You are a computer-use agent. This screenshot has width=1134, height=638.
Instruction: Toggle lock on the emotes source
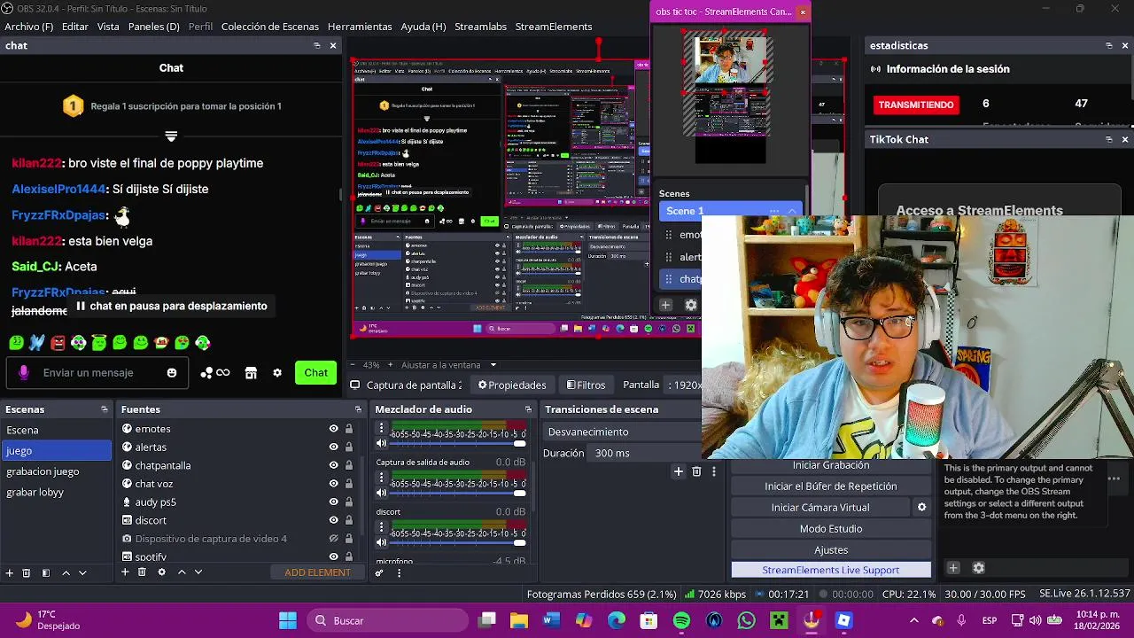point(349,429)
